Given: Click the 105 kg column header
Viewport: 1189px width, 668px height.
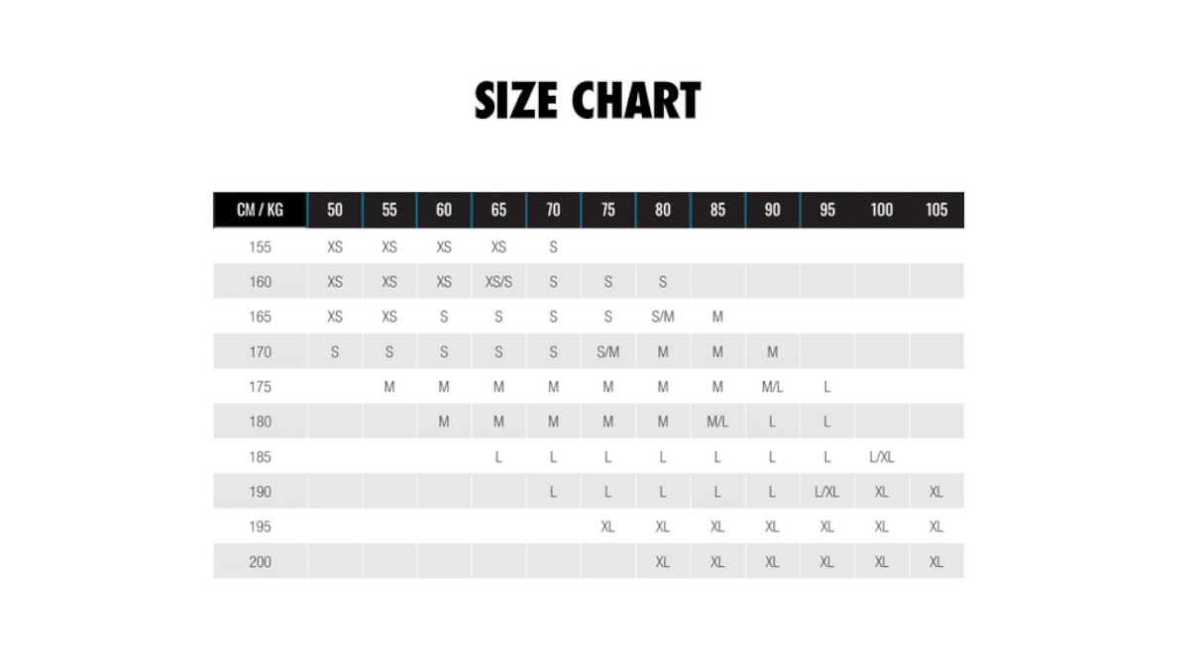Looking at the screenshot, I should (936, 210).
